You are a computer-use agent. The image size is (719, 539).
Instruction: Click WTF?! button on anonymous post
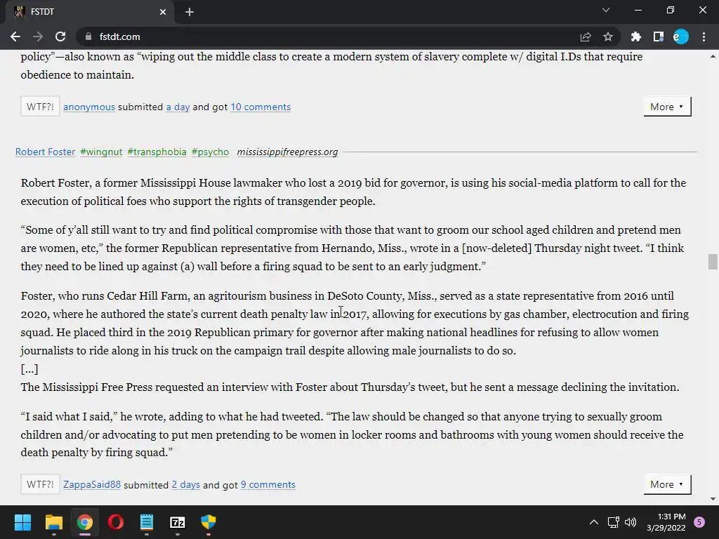[40, 107]
